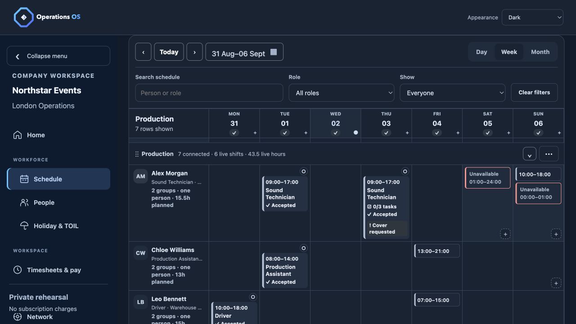Open Holiday & TOIL from the sidebar
This screenshot has width=576, height=324.
tap(58, 226)
